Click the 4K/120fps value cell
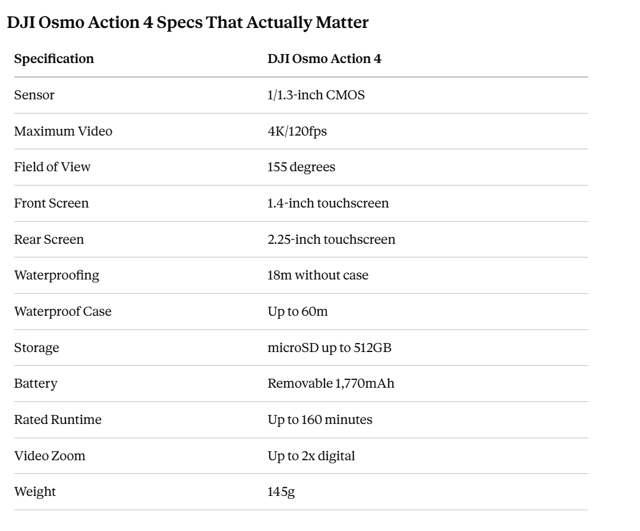 coord(297,131)
